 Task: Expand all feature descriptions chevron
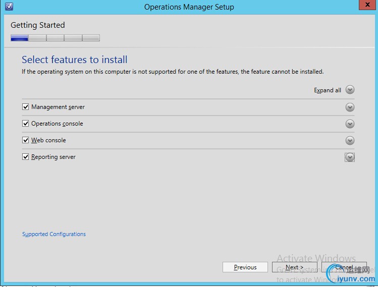(x=350, y=90)
